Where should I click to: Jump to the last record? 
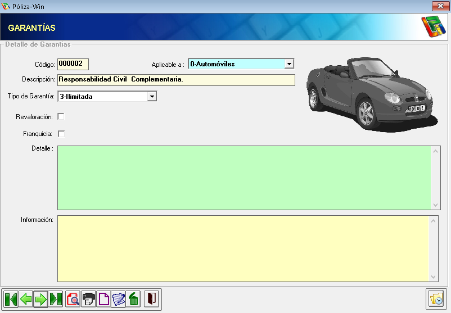coord(56,299)
